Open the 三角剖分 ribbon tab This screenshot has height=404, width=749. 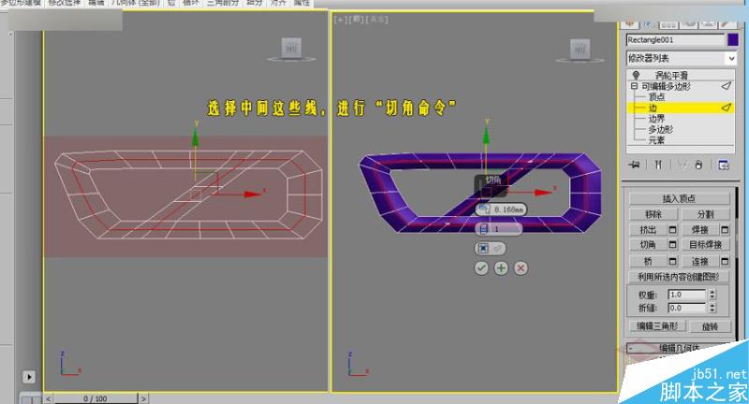click(223, 3)
